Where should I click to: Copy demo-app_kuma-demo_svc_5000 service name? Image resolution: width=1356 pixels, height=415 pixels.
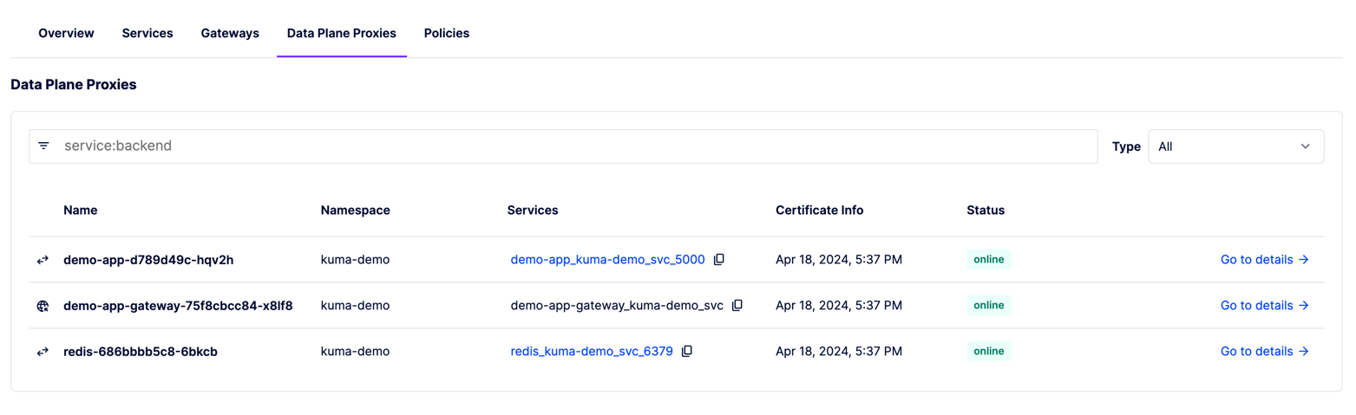pos(718,260)
